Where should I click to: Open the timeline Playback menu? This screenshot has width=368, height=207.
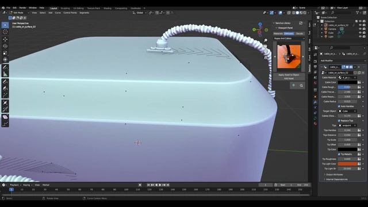pyautogui.click(x=14, y=185)
